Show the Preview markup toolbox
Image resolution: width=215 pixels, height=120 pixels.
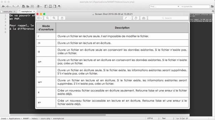[143, 18]
